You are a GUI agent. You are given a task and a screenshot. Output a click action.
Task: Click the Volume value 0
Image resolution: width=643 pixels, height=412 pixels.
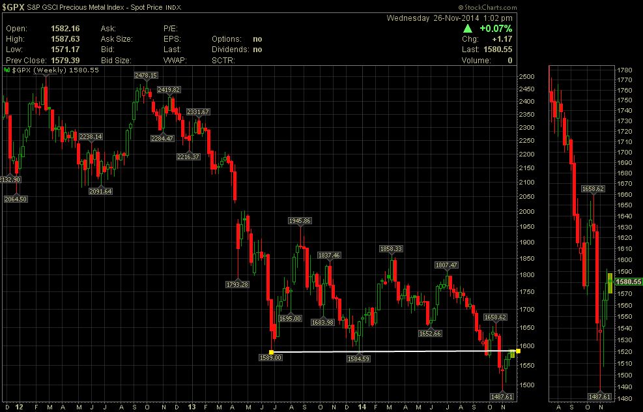pyautogui.click(x=509, y=61)
